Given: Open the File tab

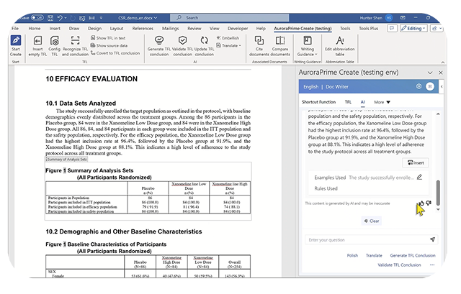Looking at the screenshot, I should click(15, 29).
